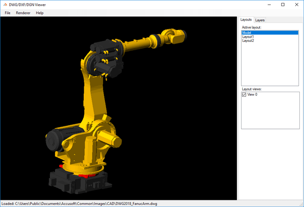Select the Model layout
Screen dimensions: 304x207
tap(270, 33)
